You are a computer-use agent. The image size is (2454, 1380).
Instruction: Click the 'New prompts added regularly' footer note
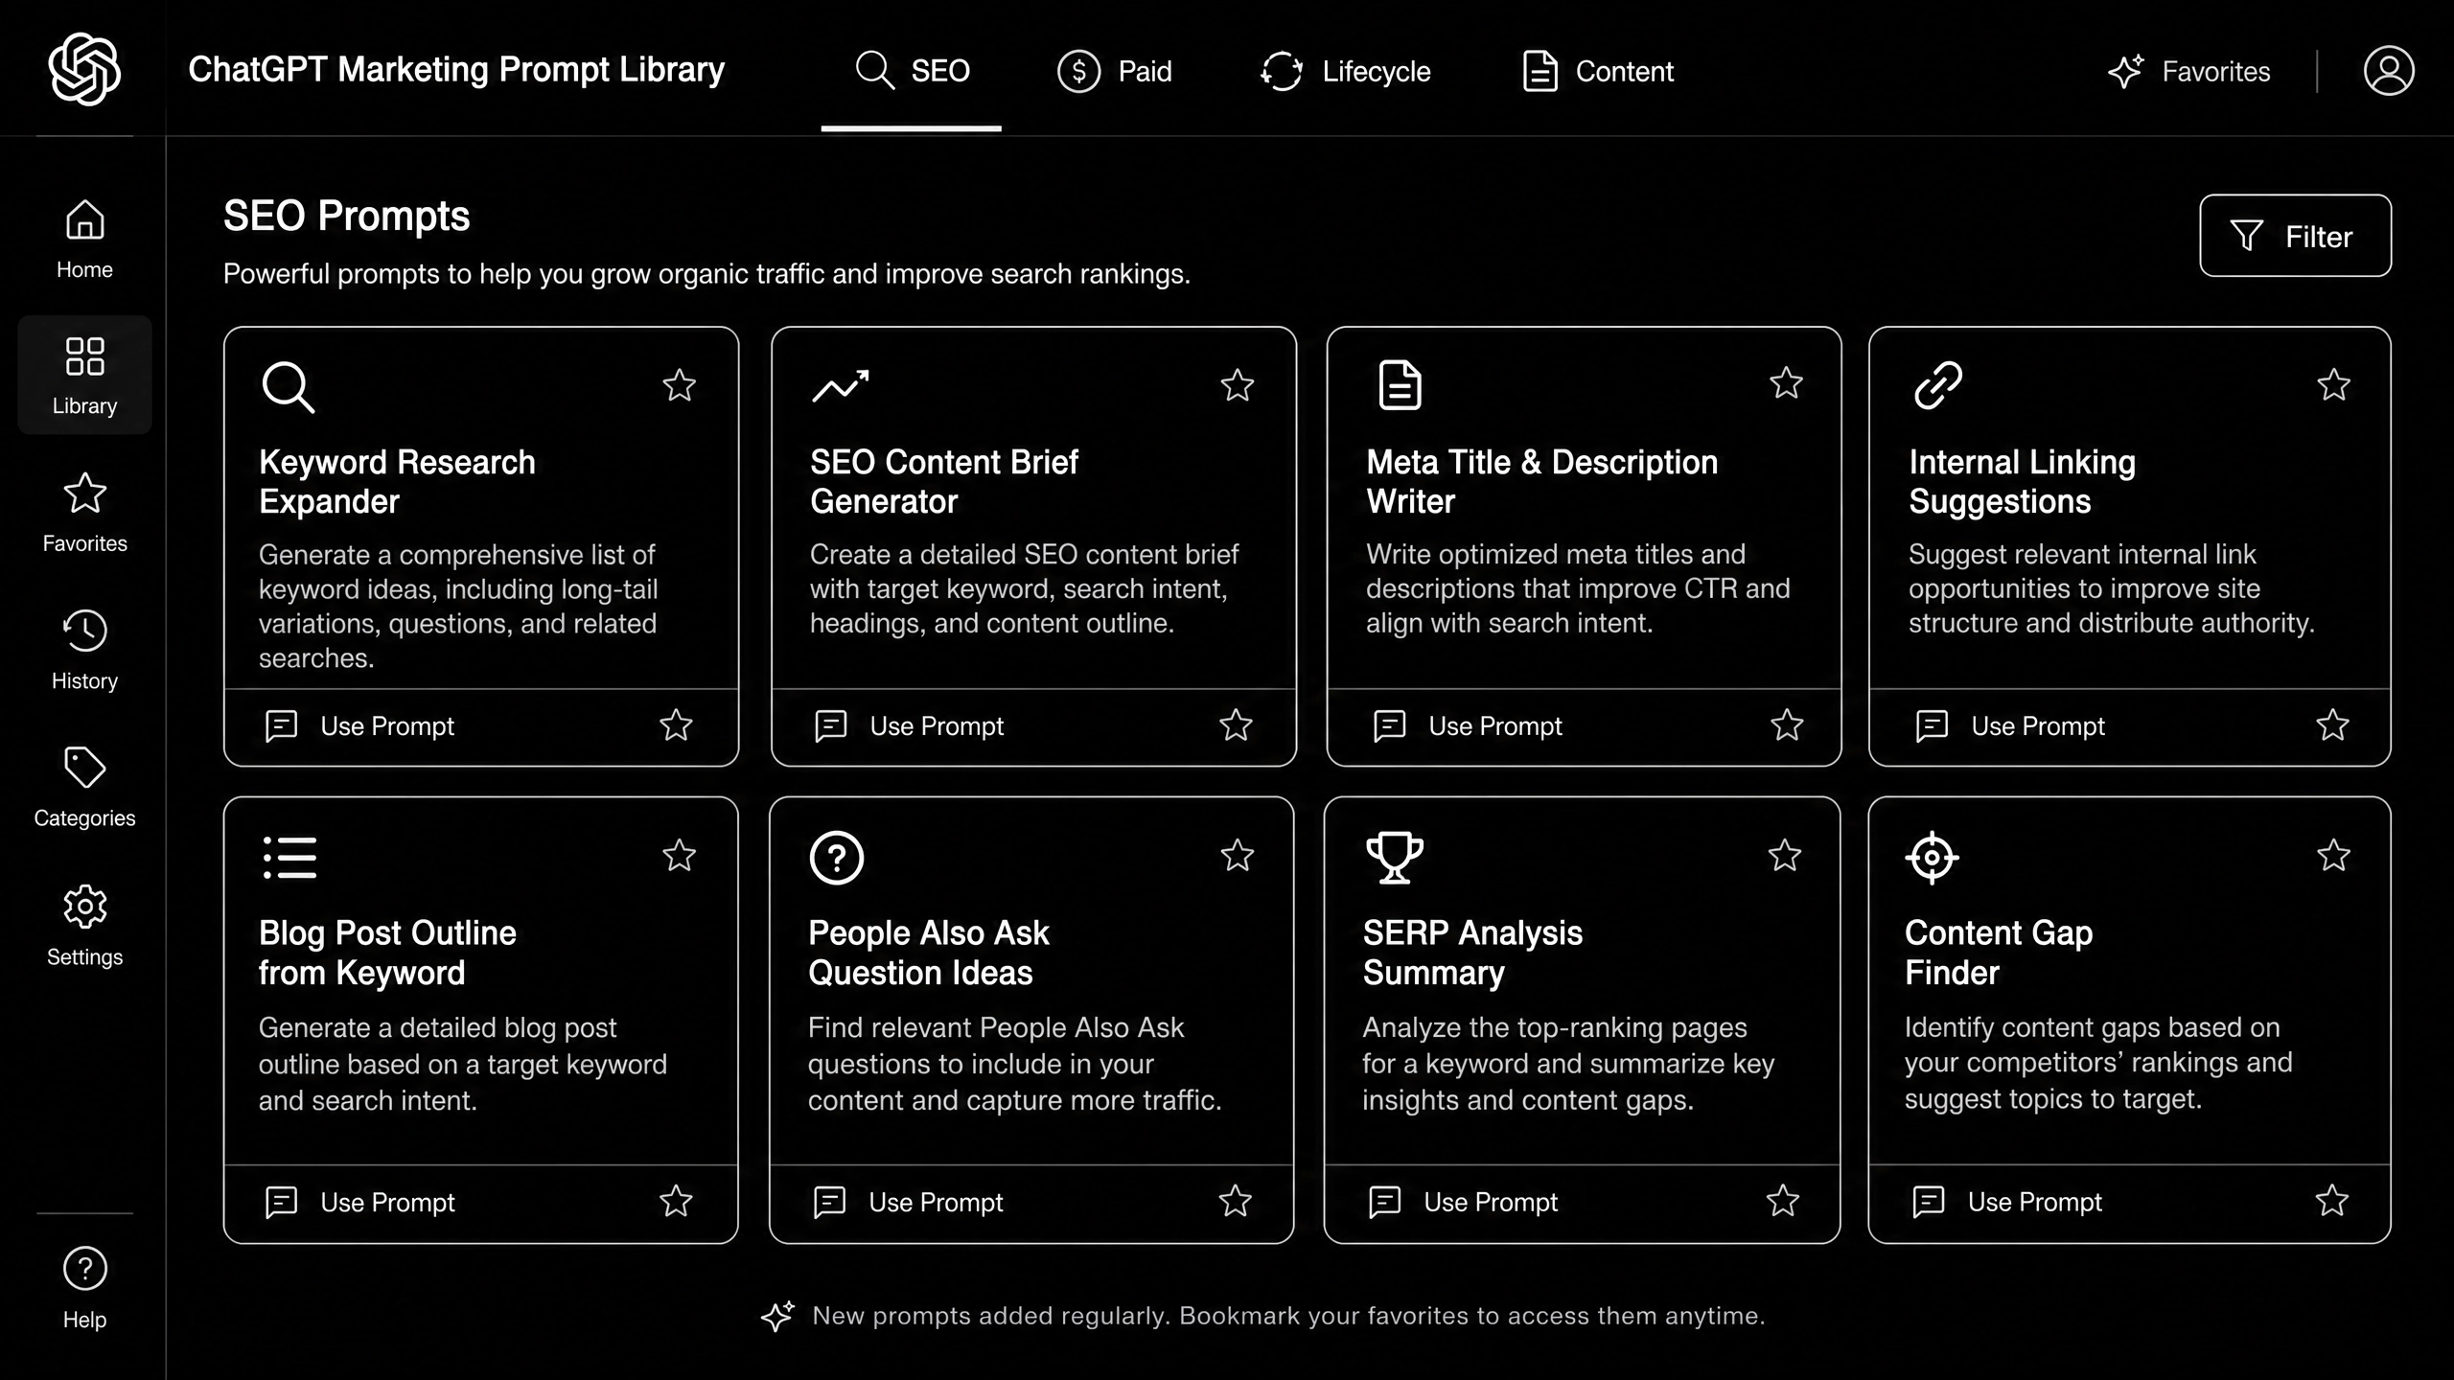(1288, 1316)
